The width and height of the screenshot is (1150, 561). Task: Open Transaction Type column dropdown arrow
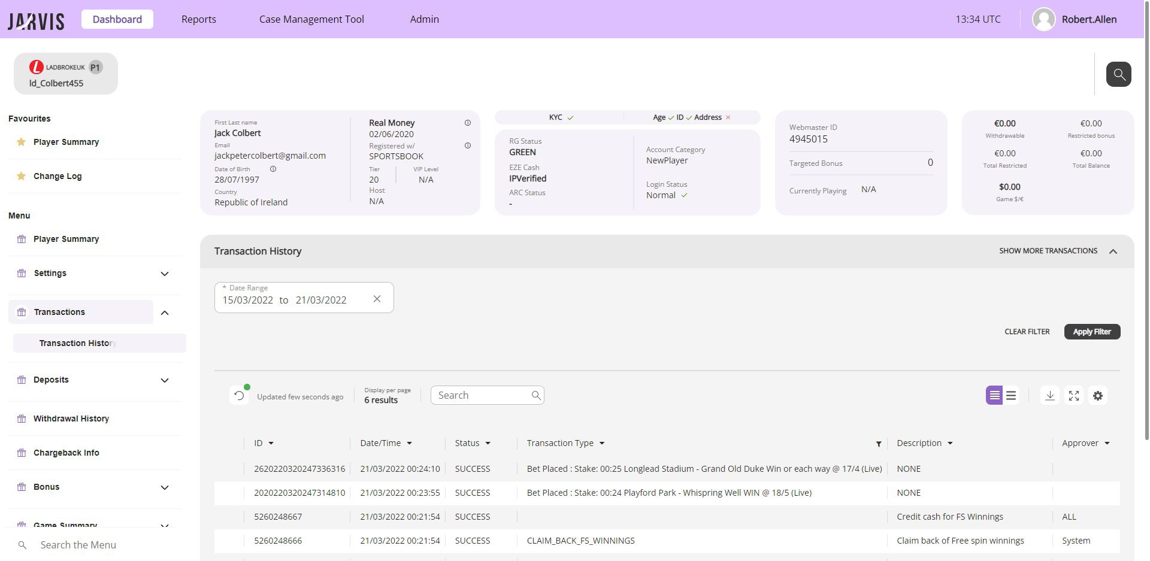tap(601, 443)
